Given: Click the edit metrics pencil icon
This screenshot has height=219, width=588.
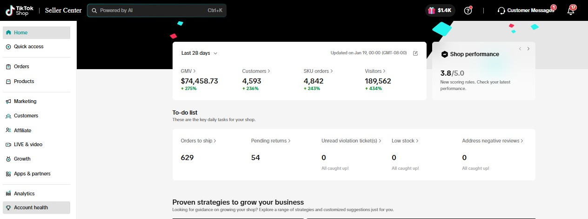Looking at the screenshot, I should click(x=415, y=53).
